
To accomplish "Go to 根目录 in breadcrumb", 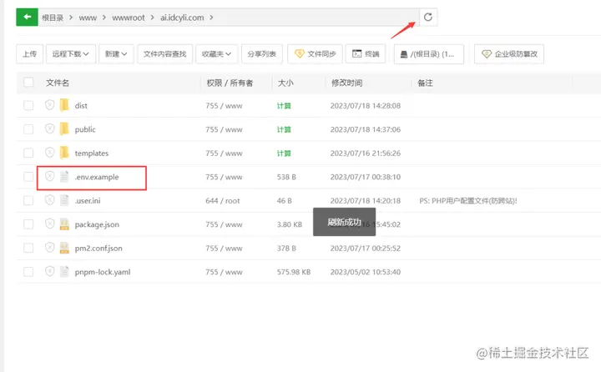I will tap(53, 18).
